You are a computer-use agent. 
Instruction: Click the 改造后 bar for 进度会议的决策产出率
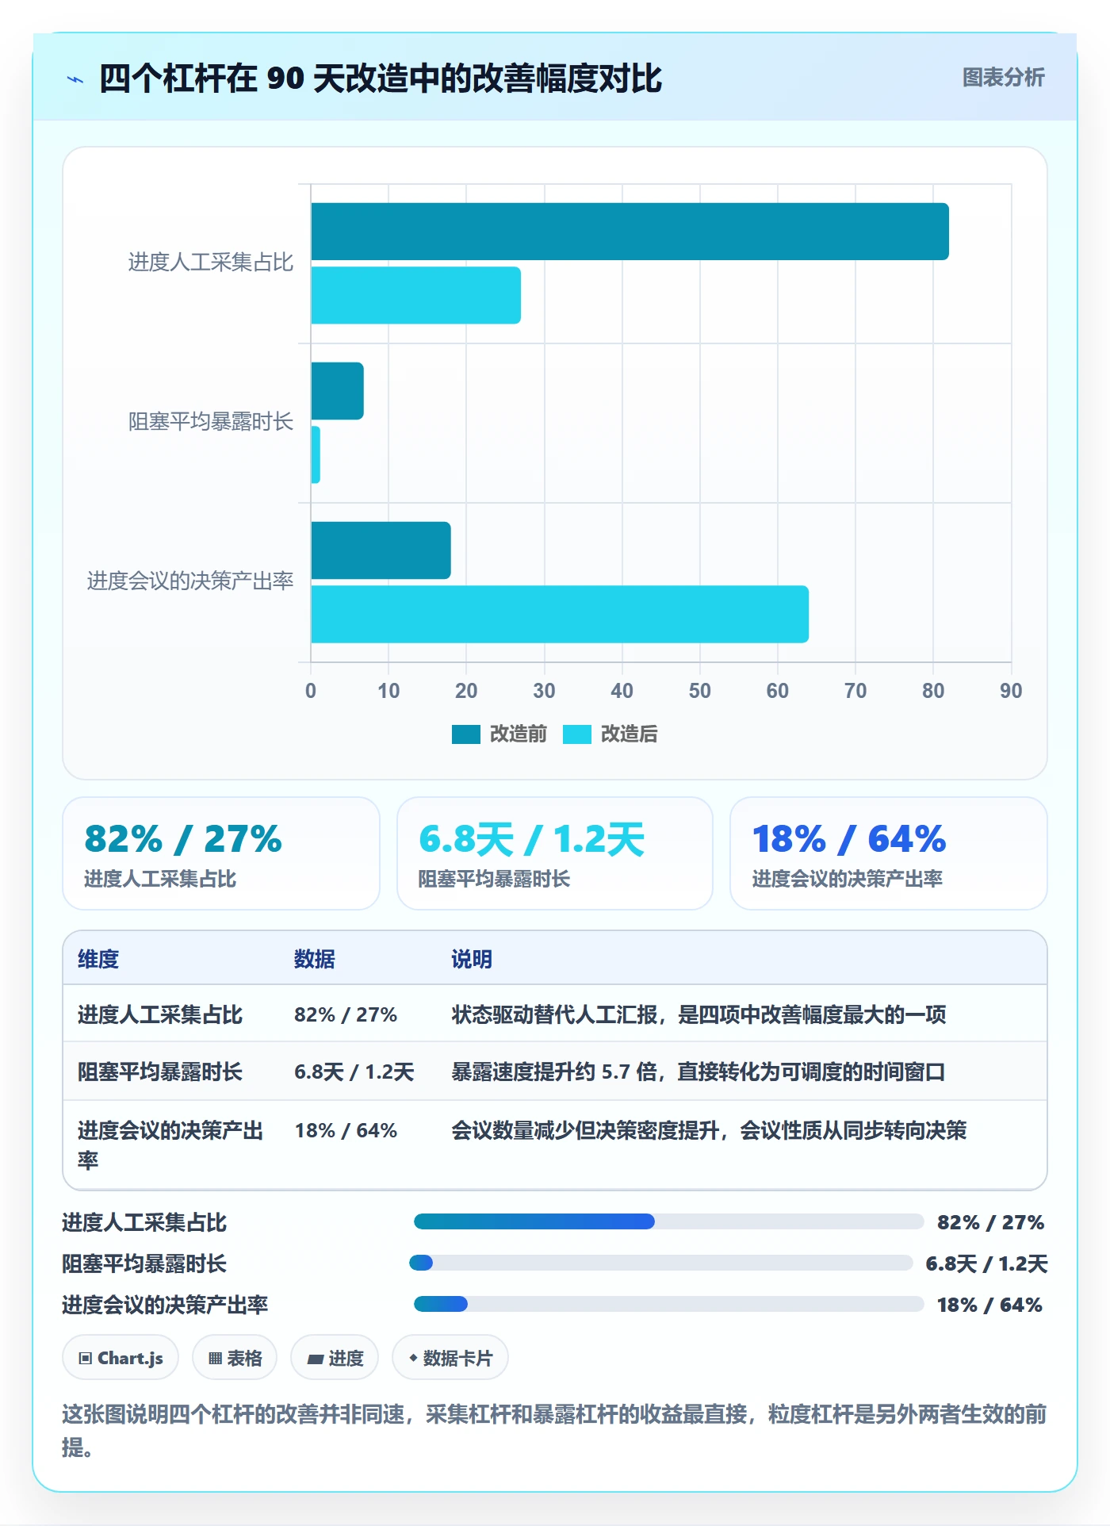[560, 614]
